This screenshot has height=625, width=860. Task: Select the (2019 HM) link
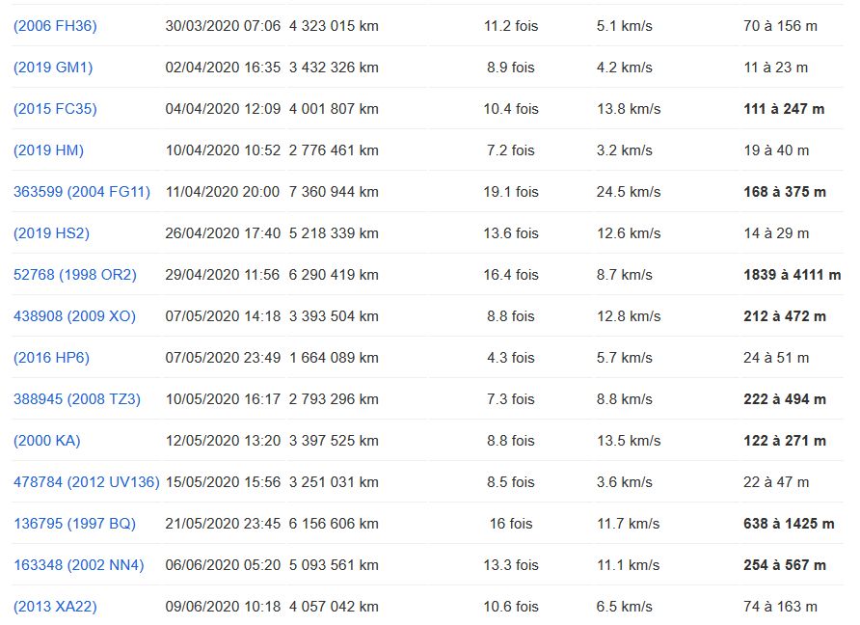(x=48, y=150)
